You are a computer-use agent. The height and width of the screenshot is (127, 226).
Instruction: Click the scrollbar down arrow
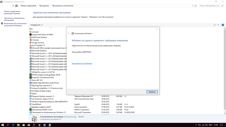[225, 113]
